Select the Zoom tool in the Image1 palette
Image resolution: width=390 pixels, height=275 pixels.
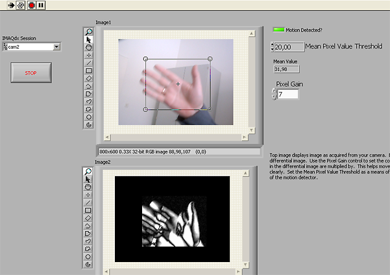pos(89,32)
